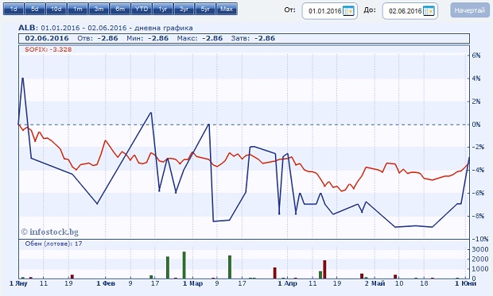The height and width of the screenshot is (296, 493).
Task: Select the 1yr period button
Action: click(163, 9)
